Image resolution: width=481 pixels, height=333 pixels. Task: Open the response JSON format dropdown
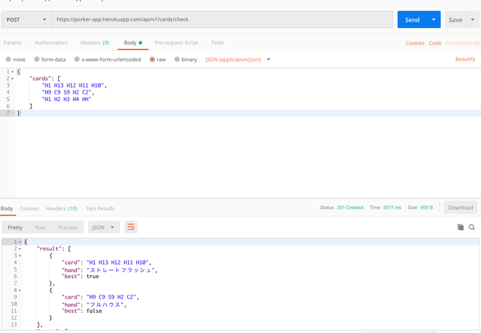point(104,227)
